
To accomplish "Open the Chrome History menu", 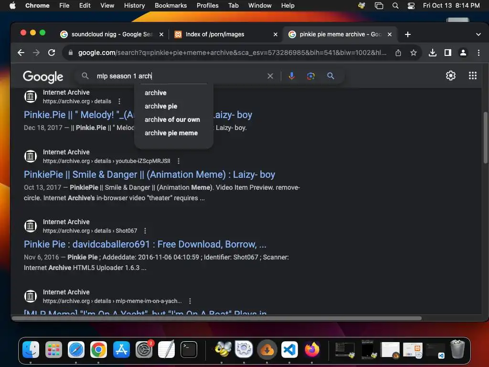I will point(134,5).
